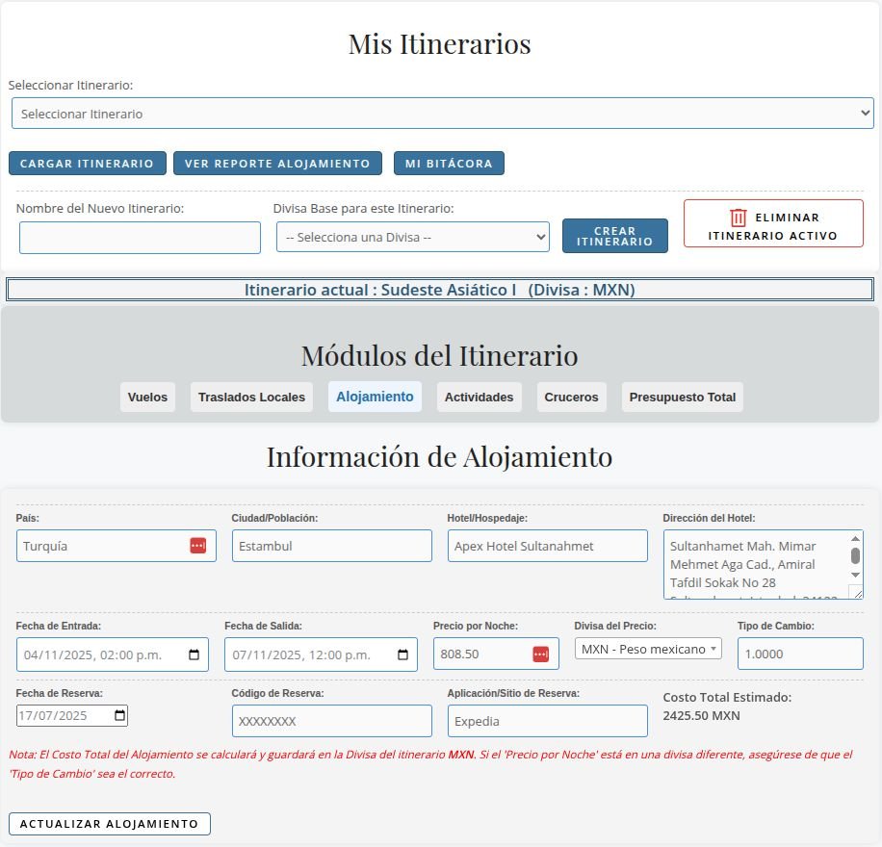Click the Fecha de Entrada datetime field

113,654
